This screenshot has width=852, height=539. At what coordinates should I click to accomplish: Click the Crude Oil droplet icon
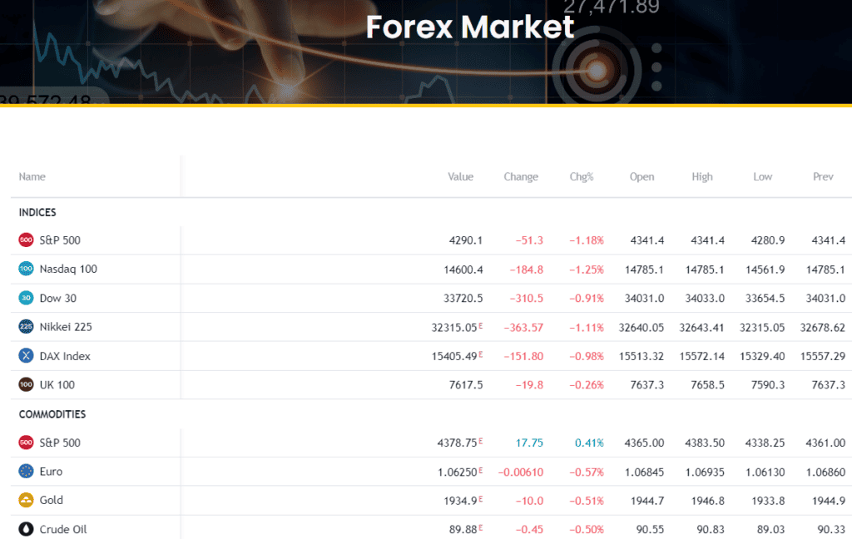click(x=27, y=529)
